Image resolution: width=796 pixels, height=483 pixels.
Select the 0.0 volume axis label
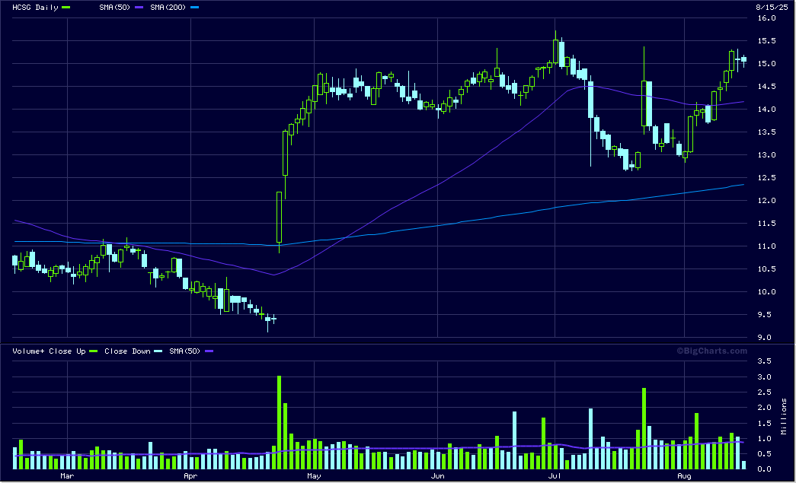[x=765, y=469]
